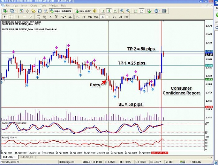Switch timeframe to H4
The width and height of the screenshot is (218, 165).
tap(108, 17)
